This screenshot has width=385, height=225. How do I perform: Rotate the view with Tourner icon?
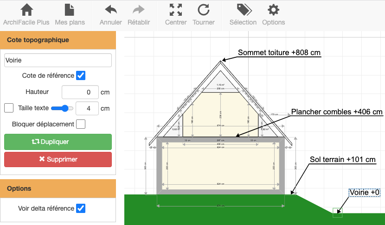(x=204, y=10)
